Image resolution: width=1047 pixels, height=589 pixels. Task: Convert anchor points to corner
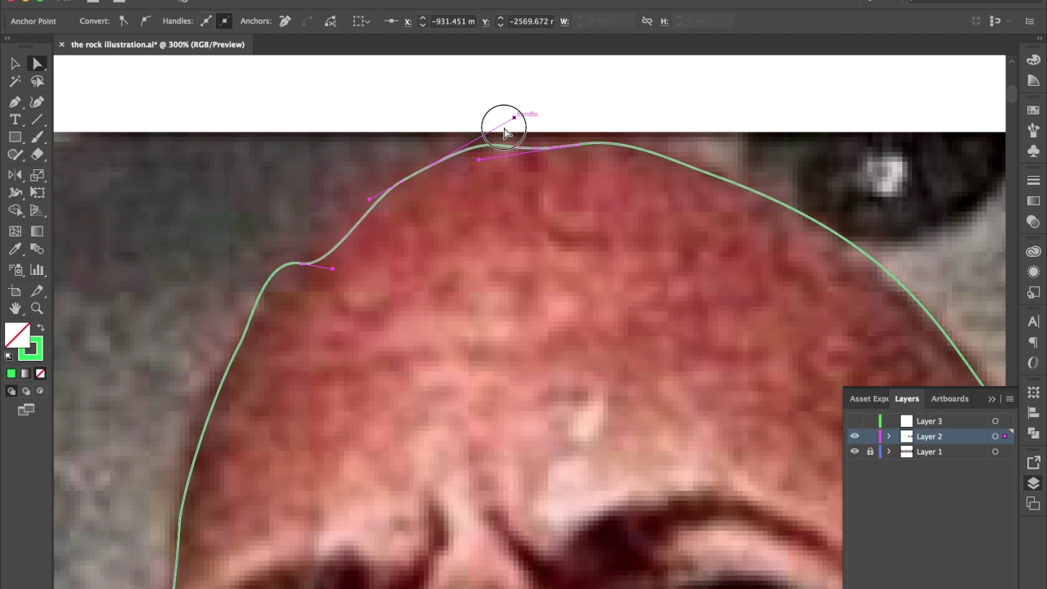pos(124,21)
